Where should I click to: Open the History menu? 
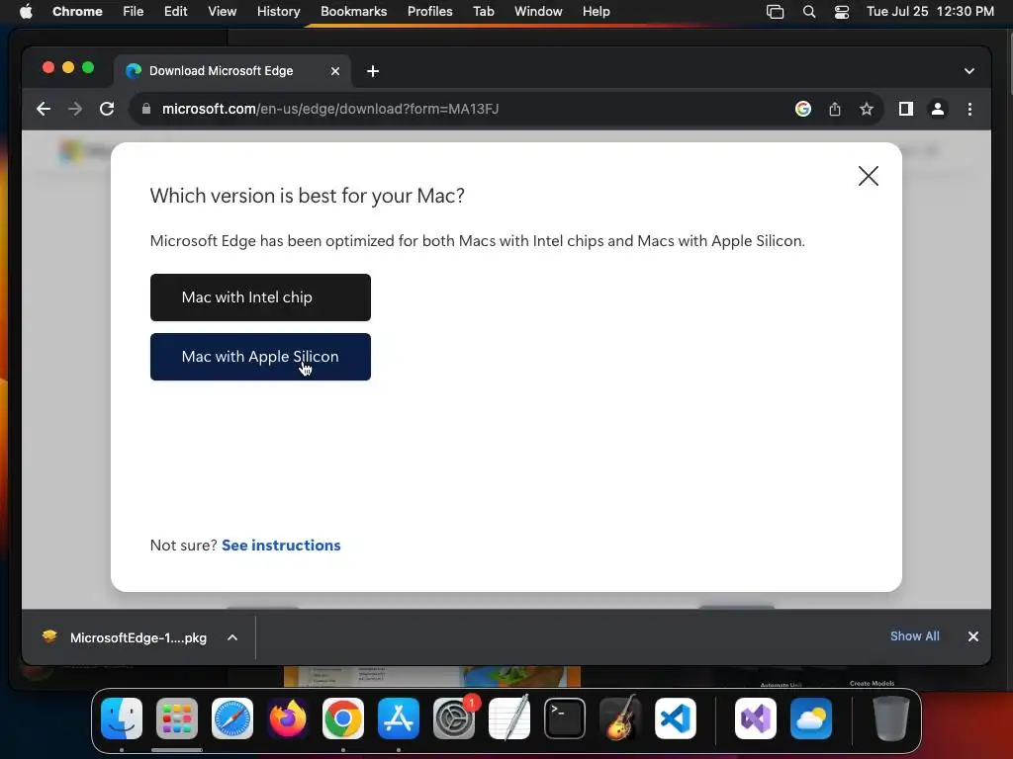coord(278,12)
